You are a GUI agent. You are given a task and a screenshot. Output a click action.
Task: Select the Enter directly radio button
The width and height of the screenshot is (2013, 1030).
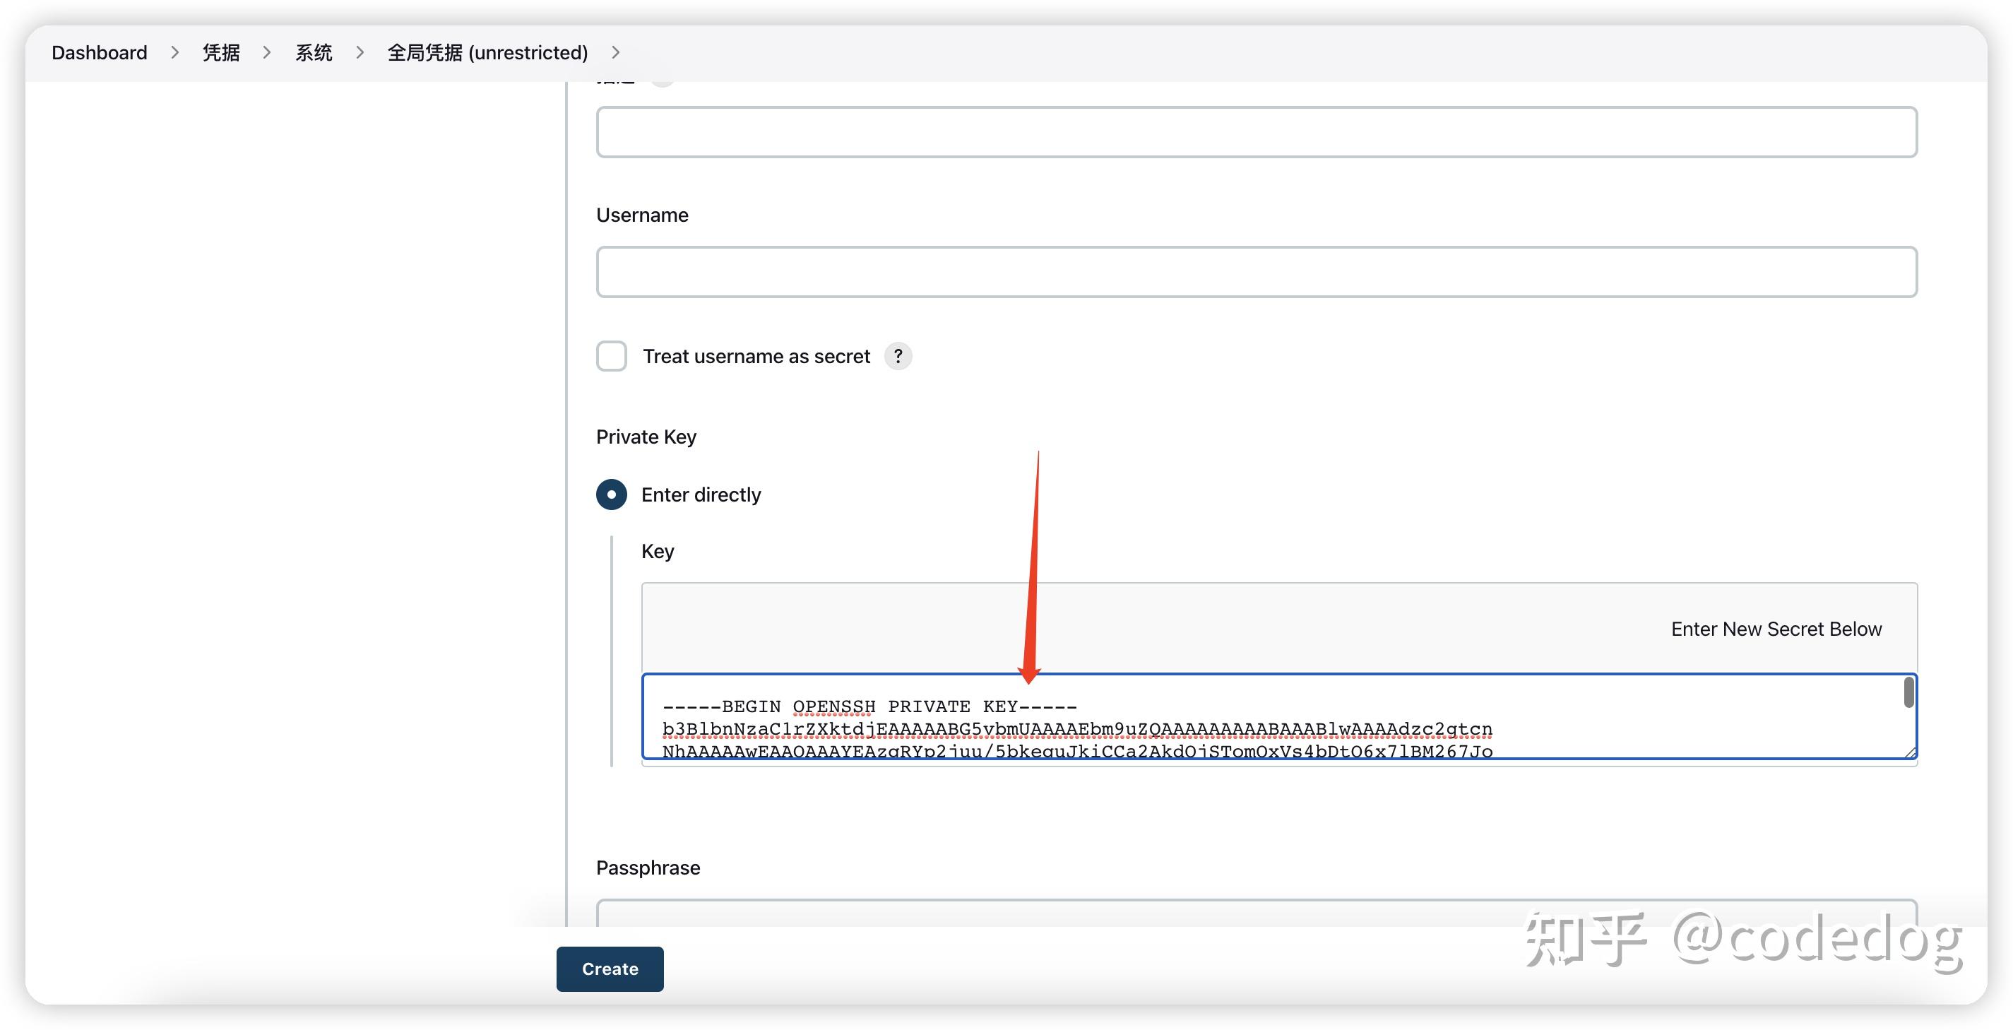610,494
